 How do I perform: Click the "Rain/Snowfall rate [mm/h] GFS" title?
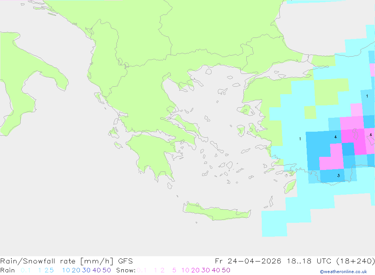pyautogui.click(x=66, y=261)
